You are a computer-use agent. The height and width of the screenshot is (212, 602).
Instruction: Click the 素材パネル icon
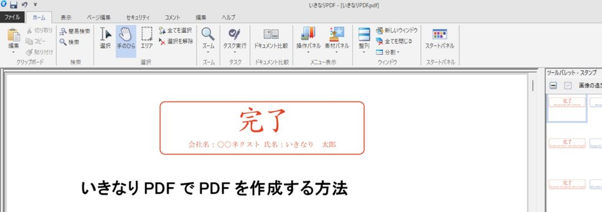(x=337, y=33)
